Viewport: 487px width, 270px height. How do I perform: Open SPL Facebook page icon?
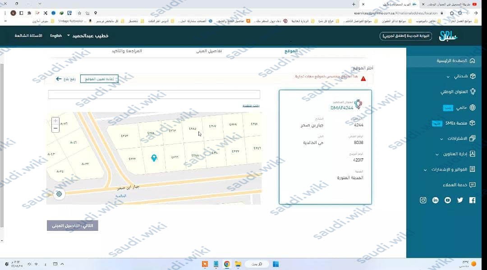(472, 200)
